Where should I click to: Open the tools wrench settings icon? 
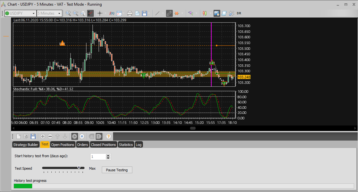pyautogui.click(x=232, y=13)
